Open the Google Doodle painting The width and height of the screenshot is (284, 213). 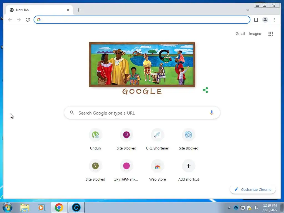[142, 64]
